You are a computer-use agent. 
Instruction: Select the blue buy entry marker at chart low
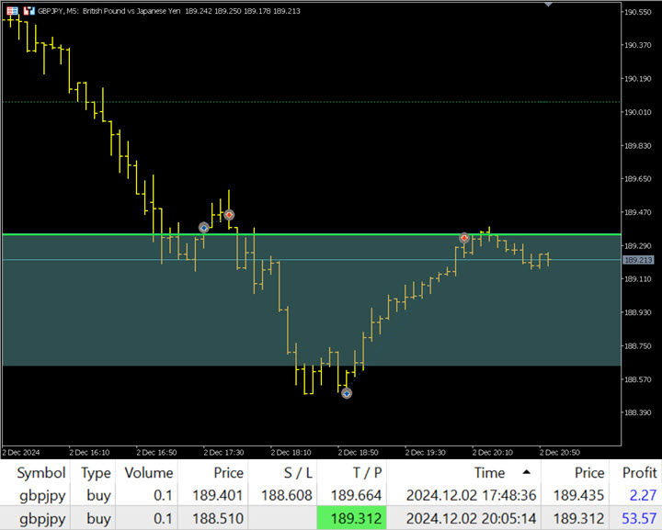[x=347, y=393]
